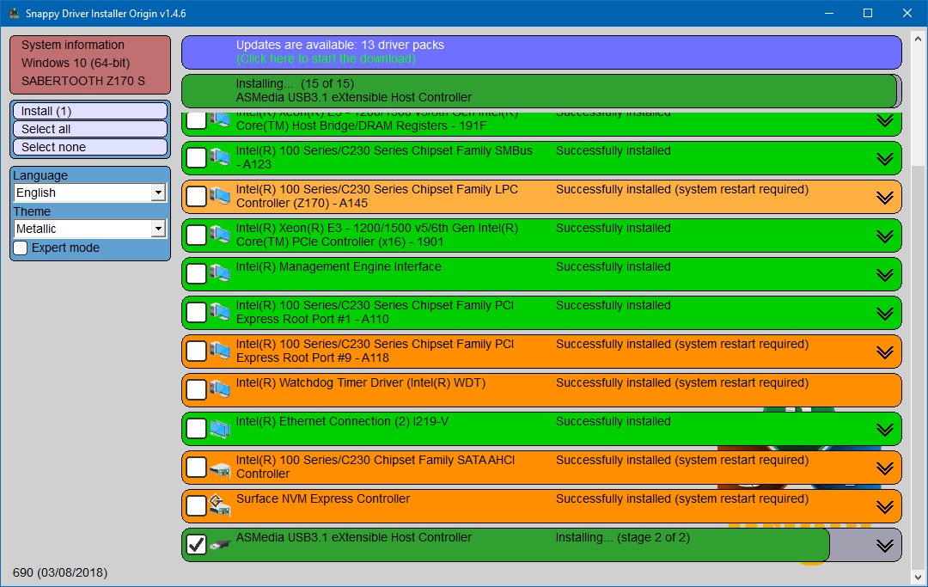This screenshot has height=587, width=928.
Task: Click the Install (1) button
Action: click(x=90, y=111)
